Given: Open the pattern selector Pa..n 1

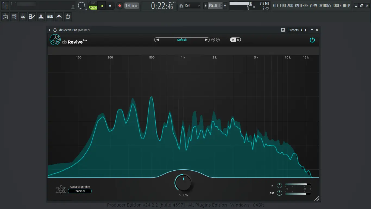Looking at the screenshot, I should point(215,5).
